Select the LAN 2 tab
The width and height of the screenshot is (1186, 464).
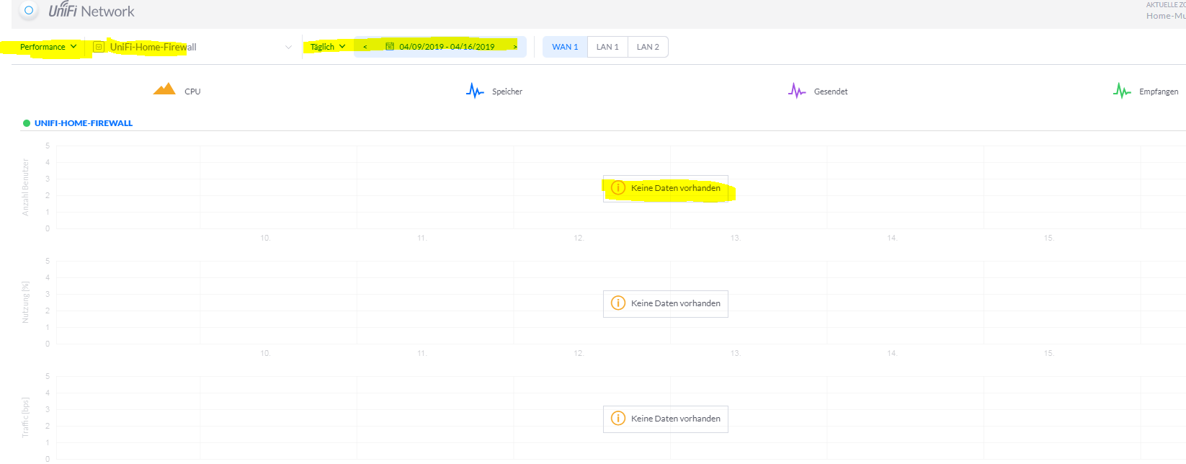coord(648,47)
